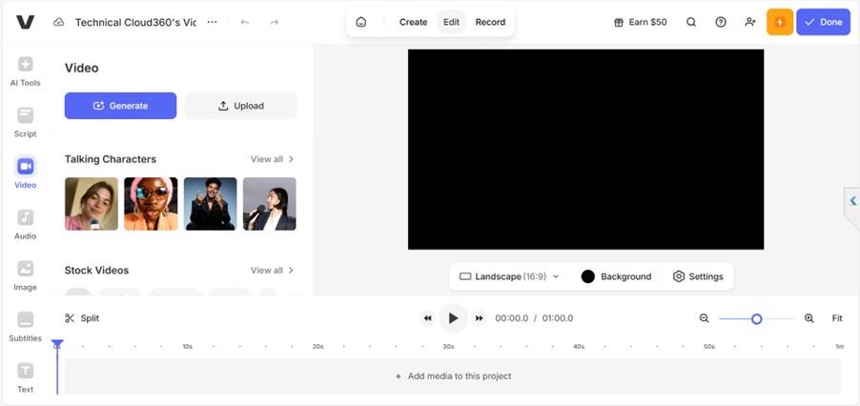Viewport: 860px width, 406px height.
Task: Open the Audio panel
Action: tap(25, 225)
